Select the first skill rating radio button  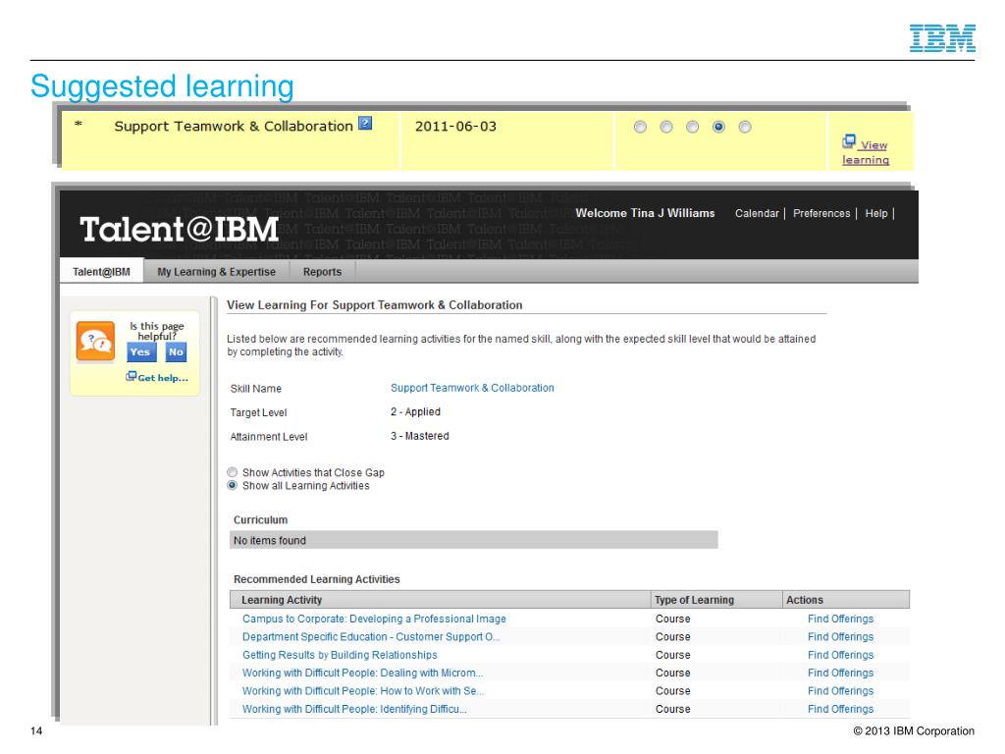640,127
